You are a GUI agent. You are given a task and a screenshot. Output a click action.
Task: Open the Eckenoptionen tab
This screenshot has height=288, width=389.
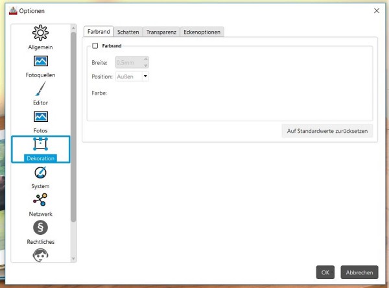[202, 32]
